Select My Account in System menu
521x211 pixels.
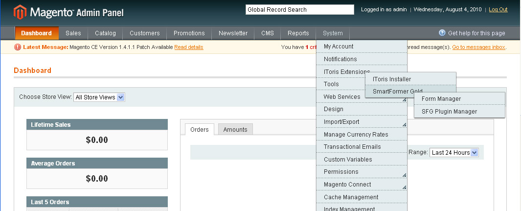coord(362,47)
